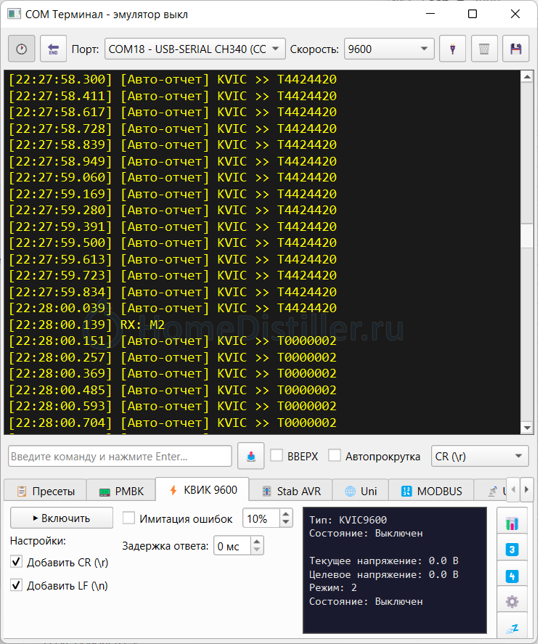Screen dimensions: 540x644
Task: Click the command input field
Action: pyautogui.click(x=120, y=456)
